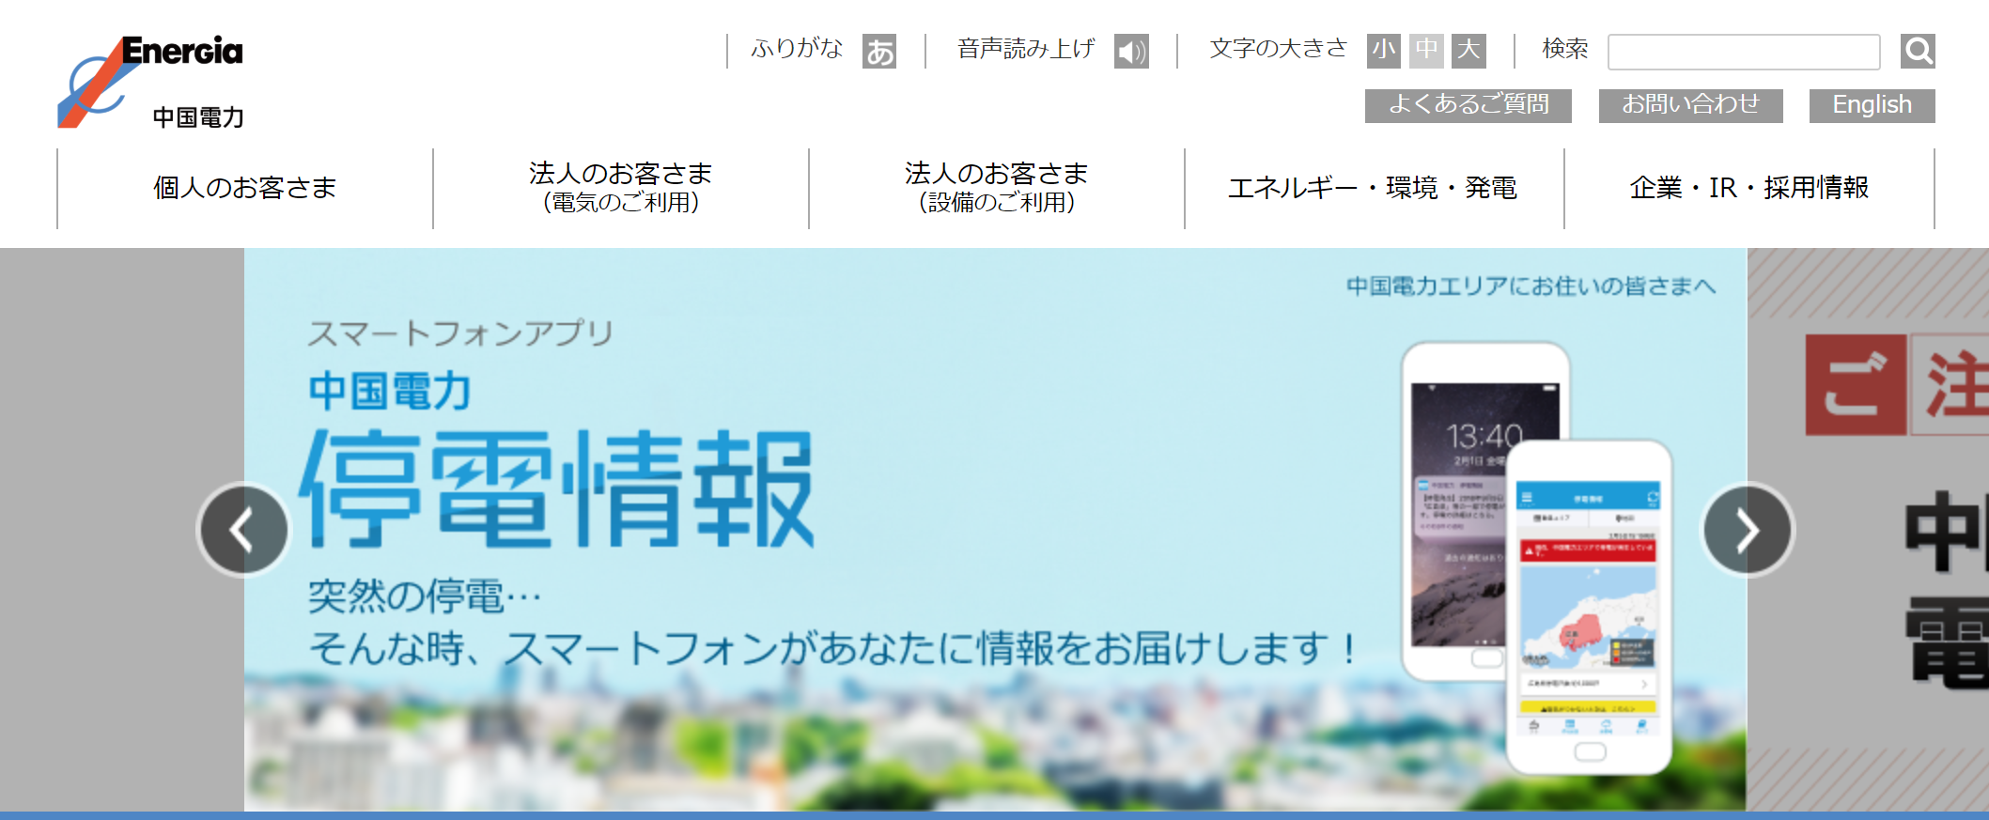
Task: Go to next carousel slide arrow
Action: pyautogui.click(x=1748, y=530)
